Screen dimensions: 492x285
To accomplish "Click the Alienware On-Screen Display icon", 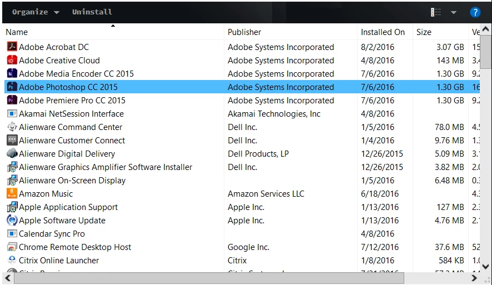I will (x=12, y=180).
